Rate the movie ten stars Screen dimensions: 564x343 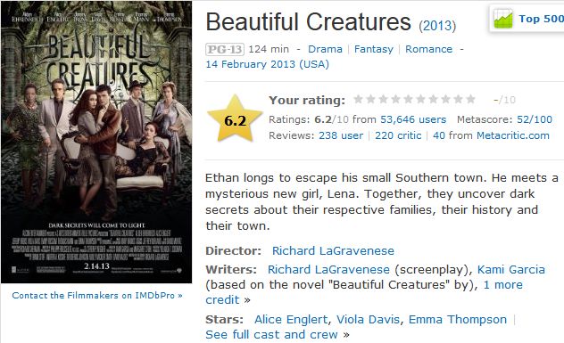(x=470, y=99)
